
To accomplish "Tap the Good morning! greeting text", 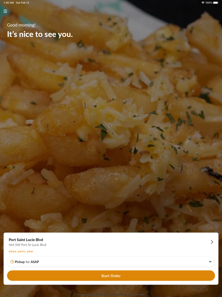I will [21, 25].
